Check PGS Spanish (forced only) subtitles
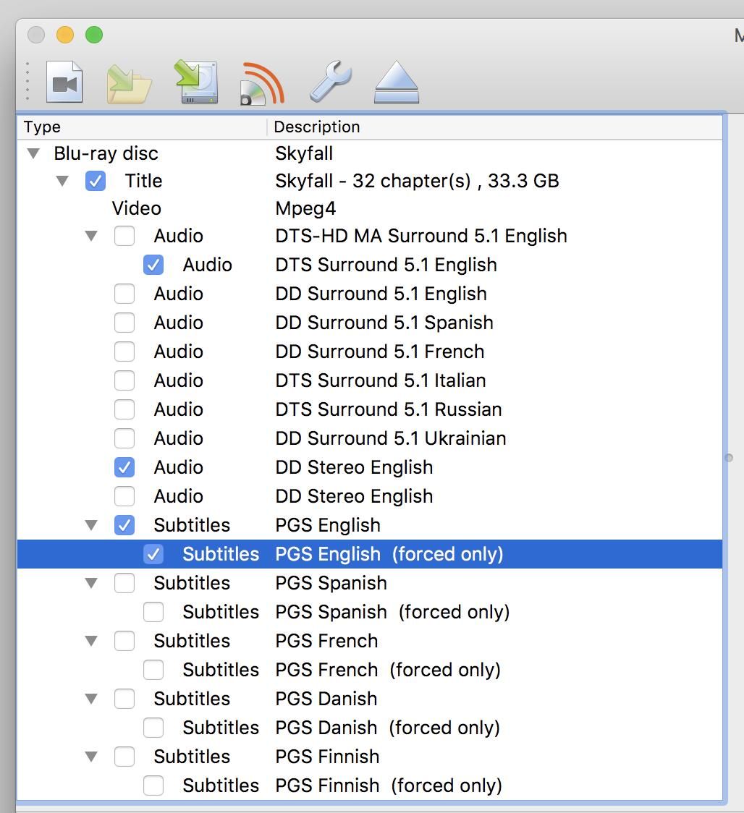This screenshot has width=744, height=813. coord(153,613)
